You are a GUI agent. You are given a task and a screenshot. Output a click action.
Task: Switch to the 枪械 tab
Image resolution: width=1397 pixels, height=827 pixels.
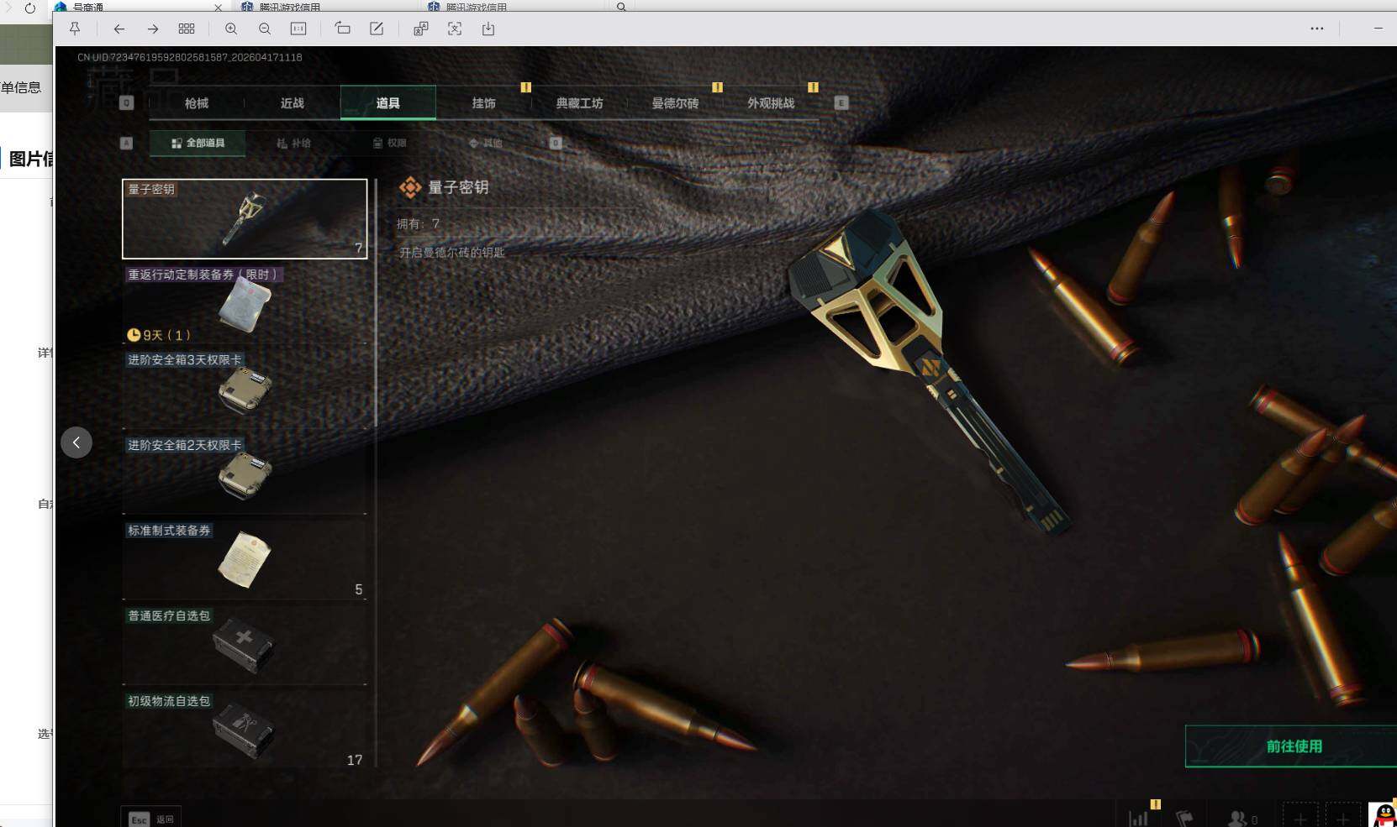click(x=197, y=103)
